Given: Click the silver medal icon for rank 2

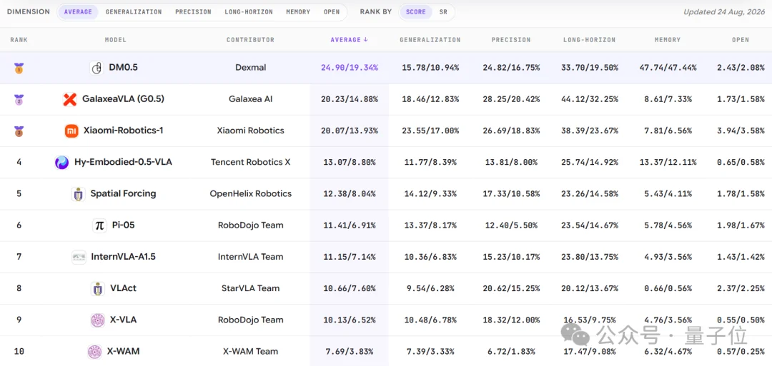Looking at the screenshot, I should pyautogui.click(x=19, y=99).
